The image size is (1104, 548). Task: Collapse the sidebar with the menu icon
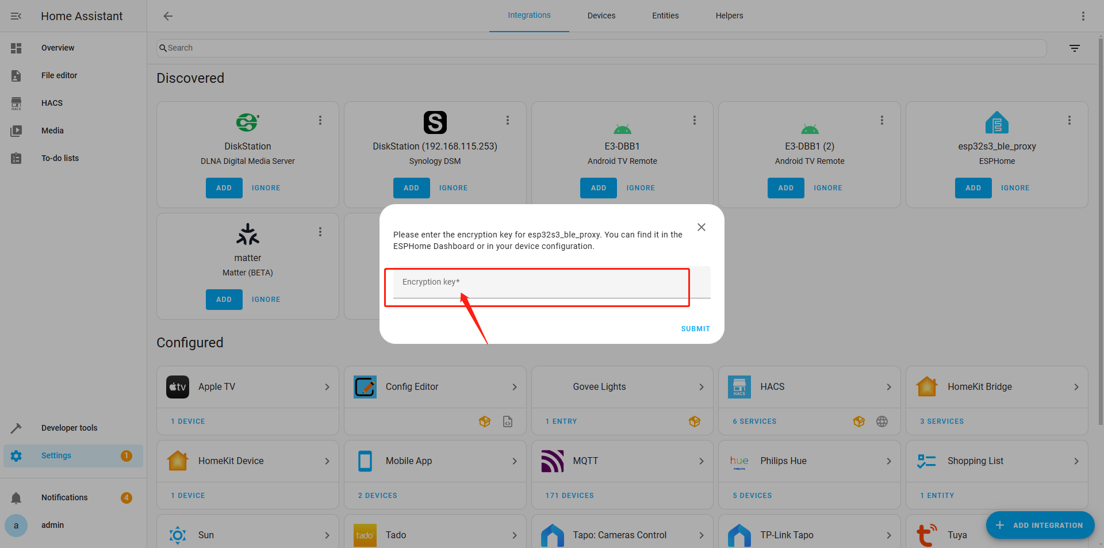click(16, 16)
